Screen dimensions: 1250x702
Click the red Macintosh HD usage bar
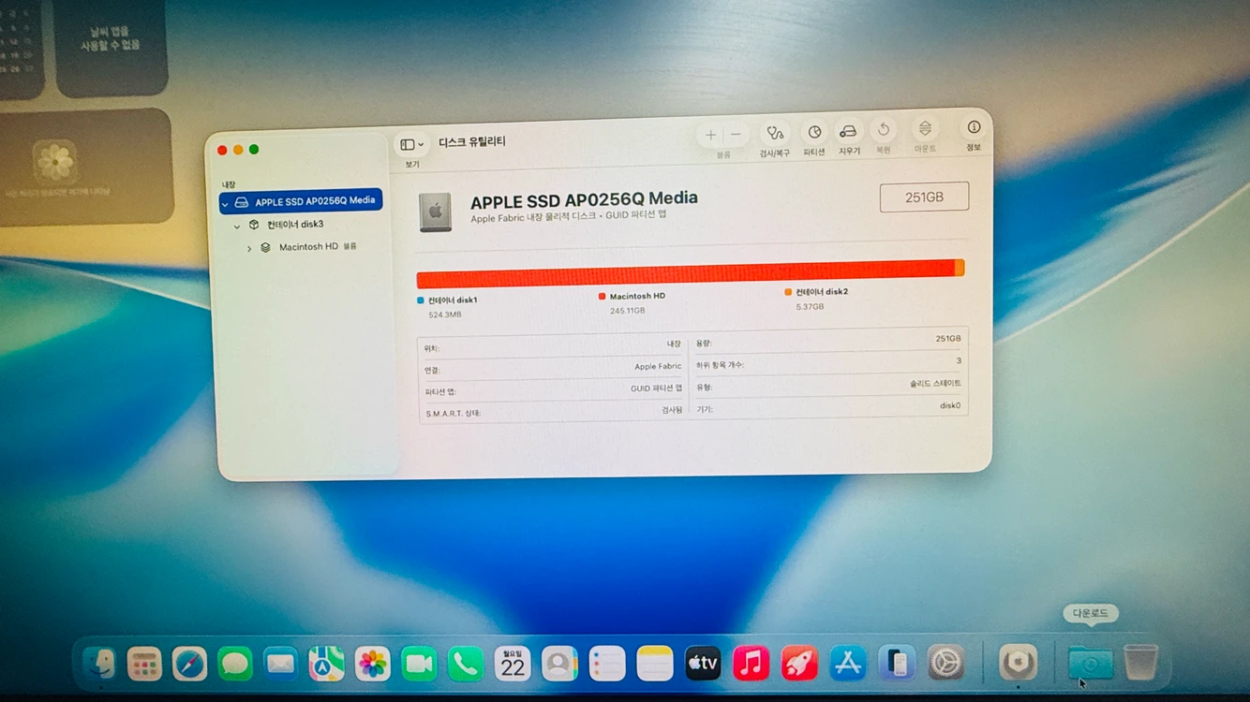[x=685, y=272]
